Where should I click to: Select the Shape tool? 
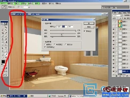tap(6, 51)
